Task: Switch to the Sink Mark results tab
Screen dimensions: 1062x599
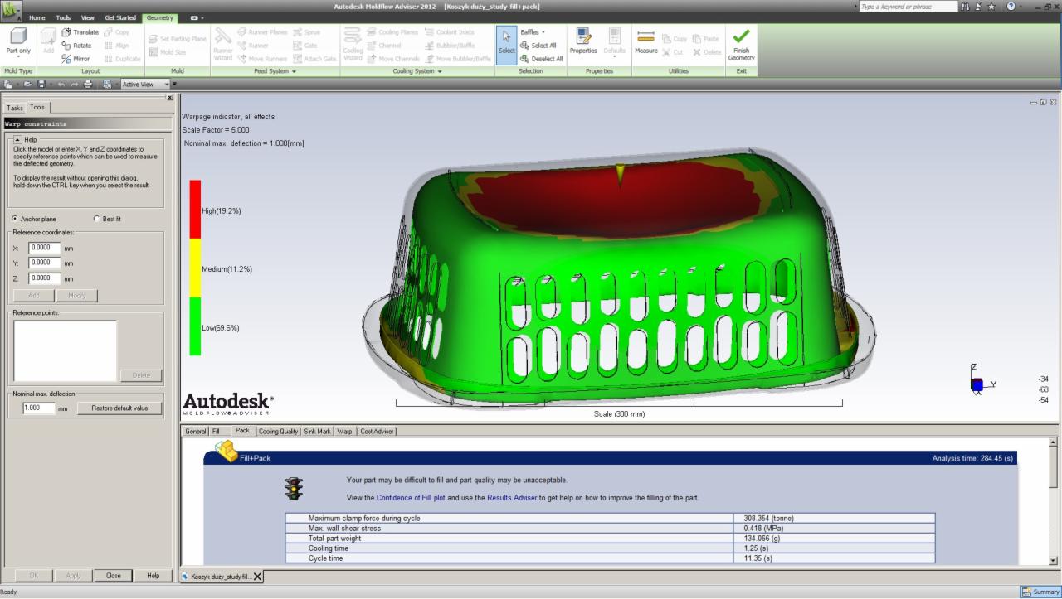Action: tap(317, 431)
